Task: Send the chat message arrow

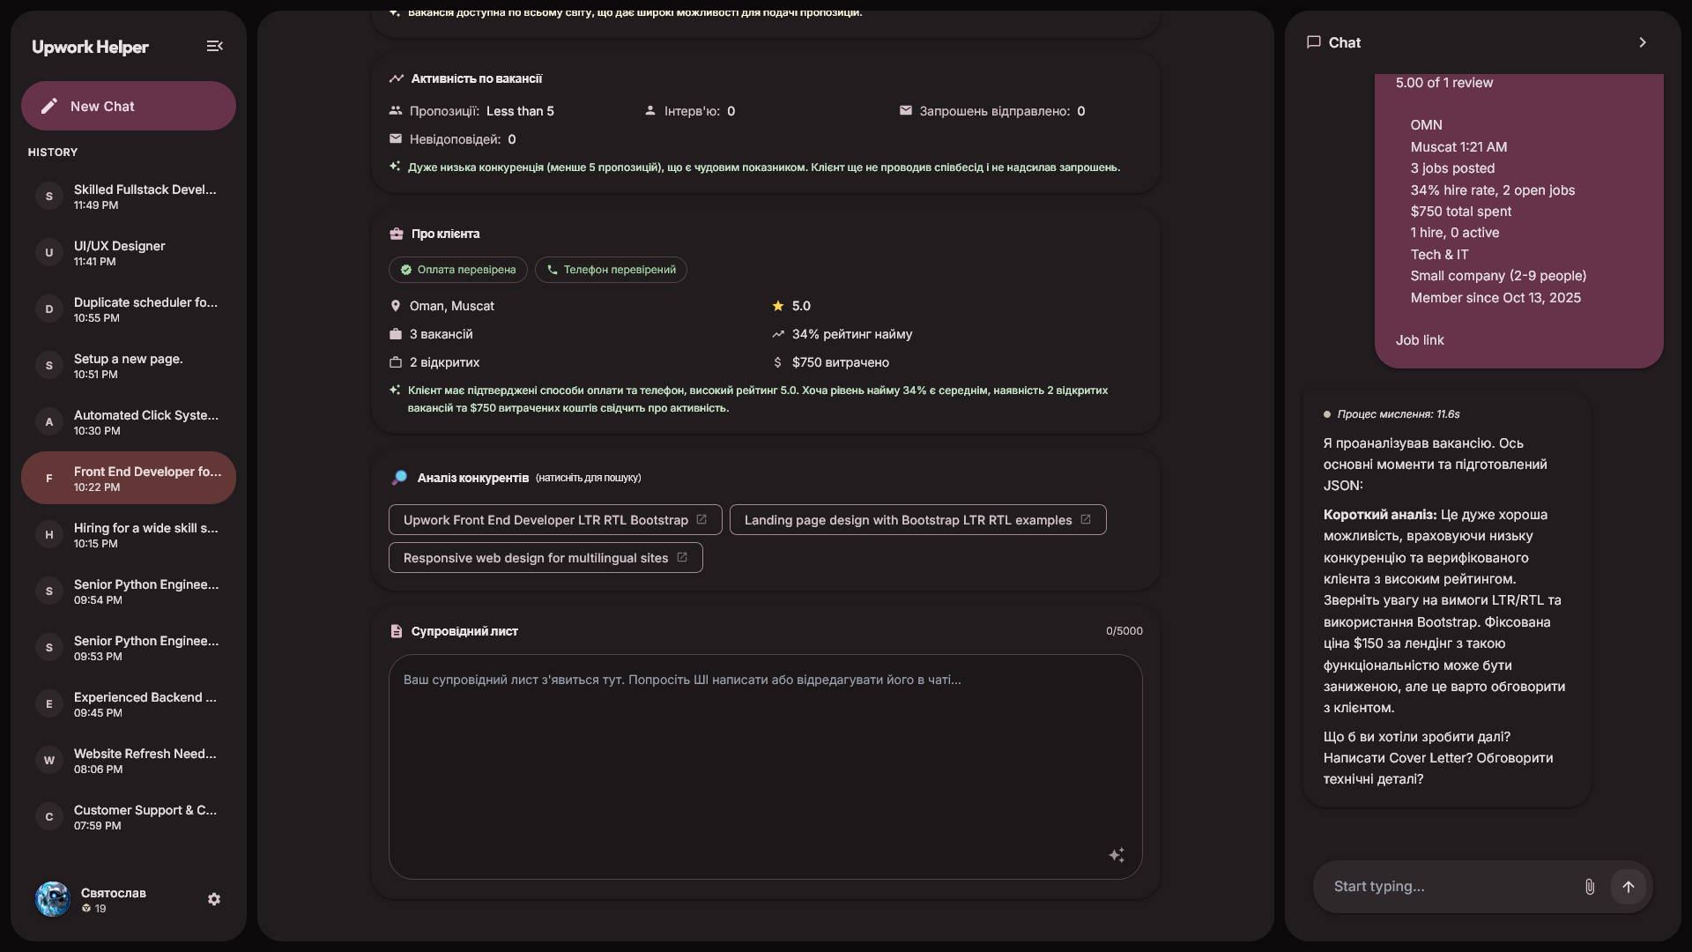Action: point(1629,887)
